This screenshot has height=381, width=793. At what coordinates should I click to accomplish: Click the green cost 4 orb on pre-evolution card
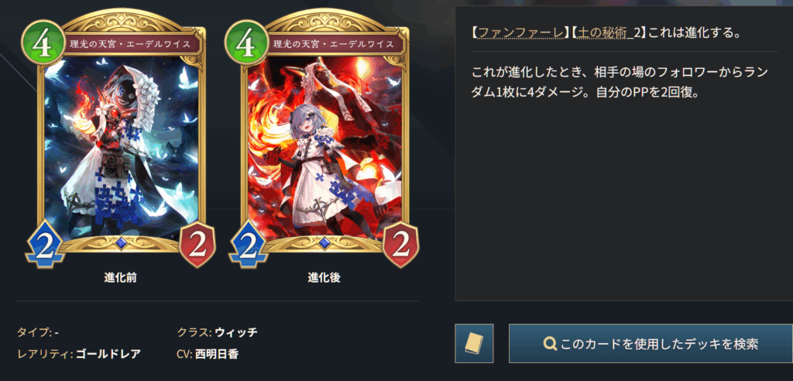tap(40, 45)
